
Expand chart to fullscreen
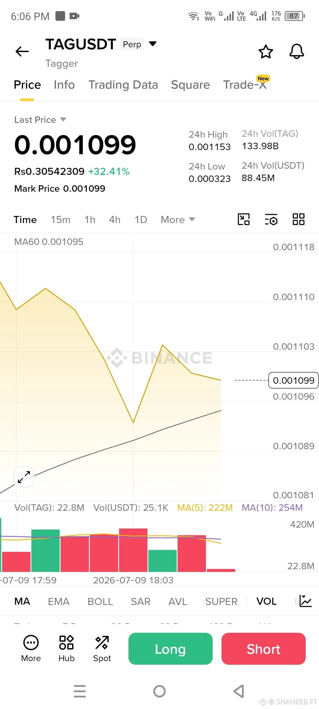24,477
